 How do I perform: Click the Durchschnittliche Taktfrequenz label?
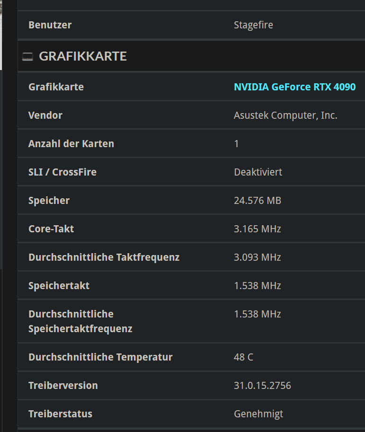(x=104, y=257)
